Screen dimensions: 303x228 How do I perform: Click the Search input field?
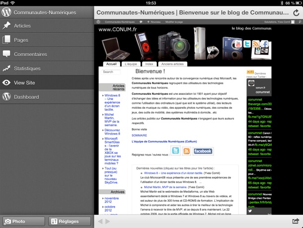(x=111, y=72)
